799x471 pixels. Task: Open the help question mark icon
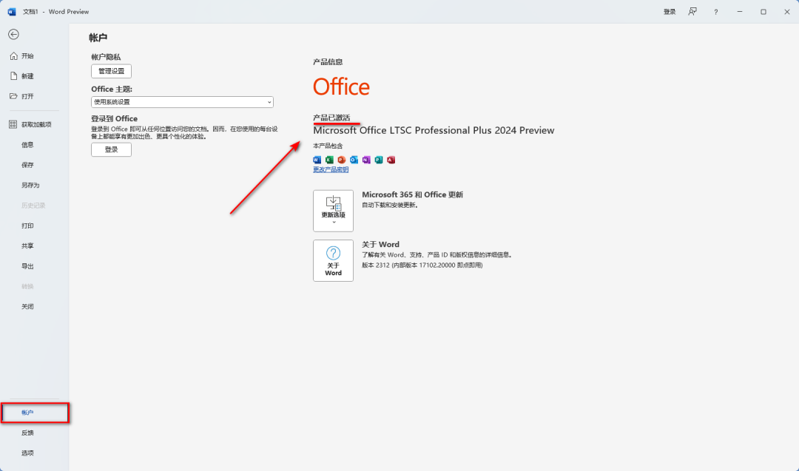pos(715,11)
